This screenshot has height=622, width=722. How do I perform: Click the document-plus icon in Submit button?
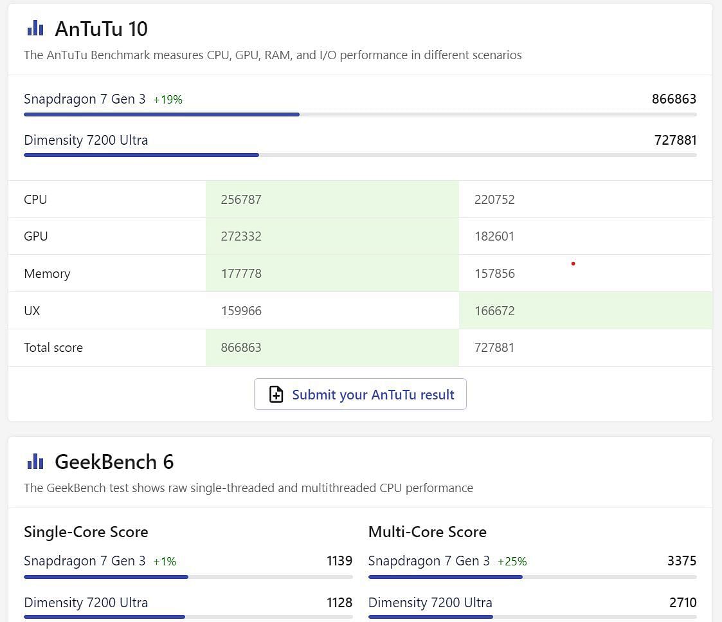(x=276, y=394)
